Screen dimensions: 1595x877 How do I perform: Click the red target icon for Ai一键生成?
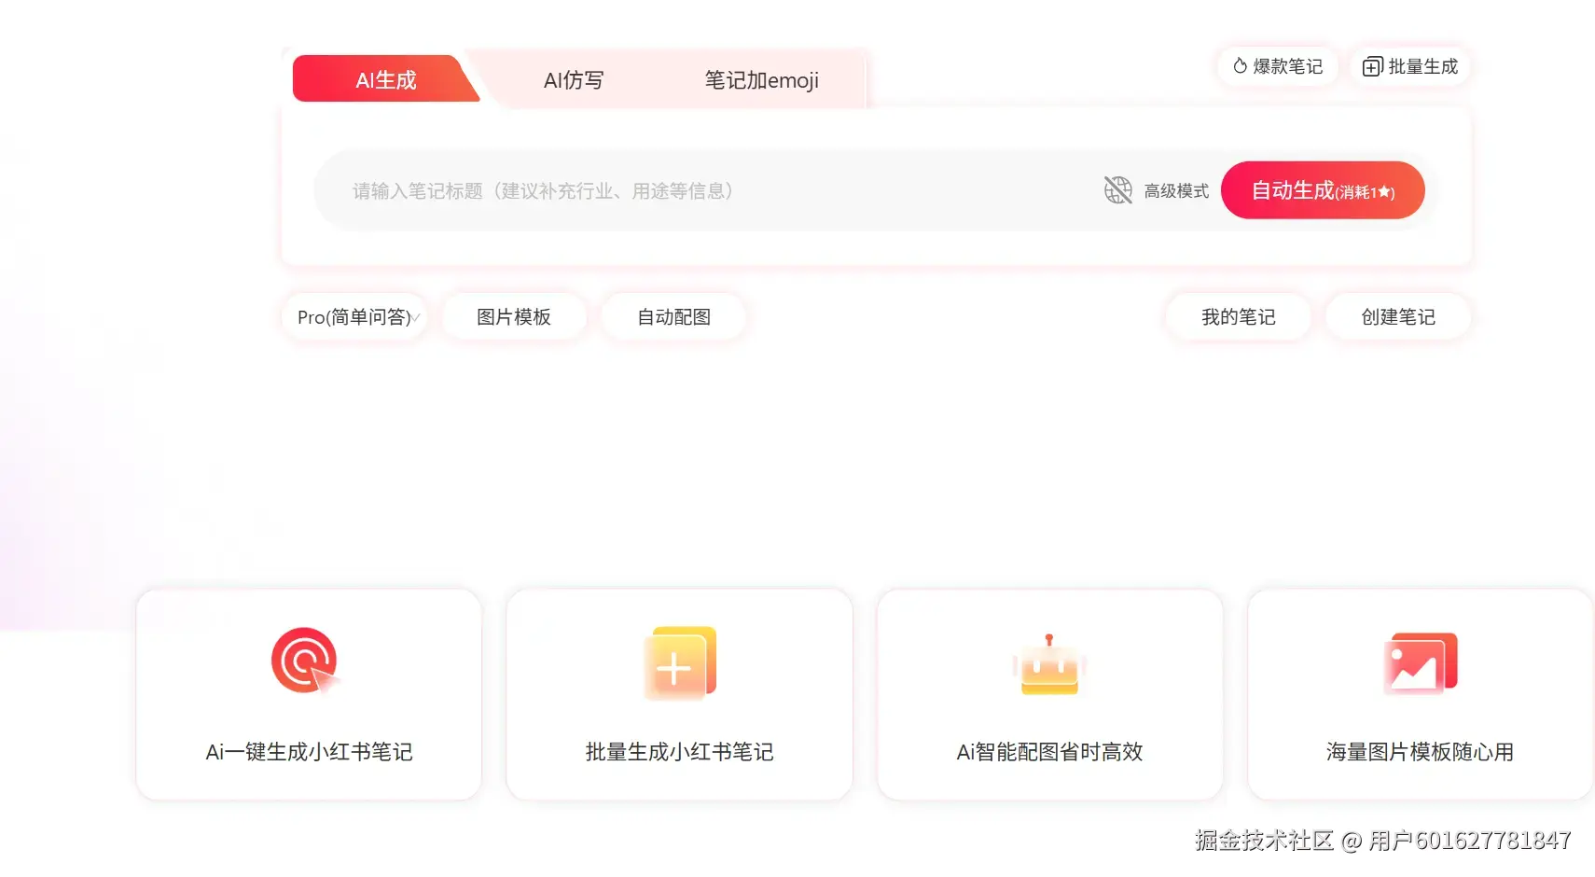tap(305, 661)
